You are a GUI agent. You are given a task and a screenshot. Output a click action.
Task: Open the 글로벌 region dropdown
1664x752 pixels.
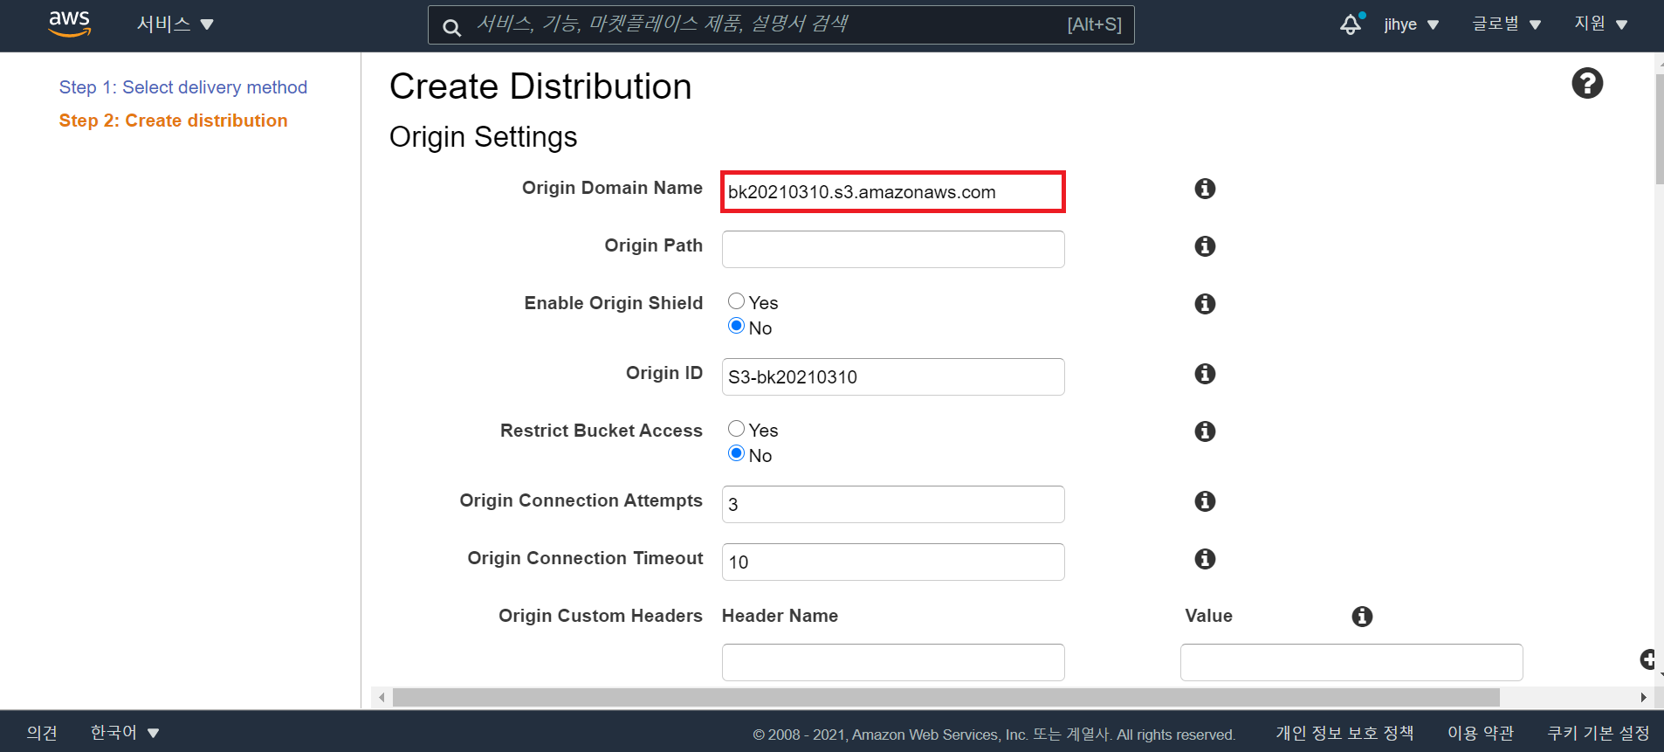pyautogui.click(x=1506, y=24)
